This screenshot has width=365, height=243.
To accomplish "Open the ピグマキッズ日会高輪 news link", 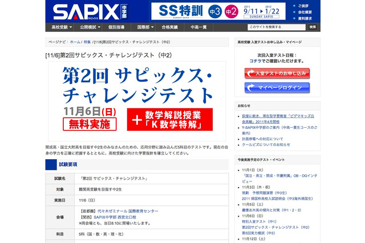I will pos(278,119).
